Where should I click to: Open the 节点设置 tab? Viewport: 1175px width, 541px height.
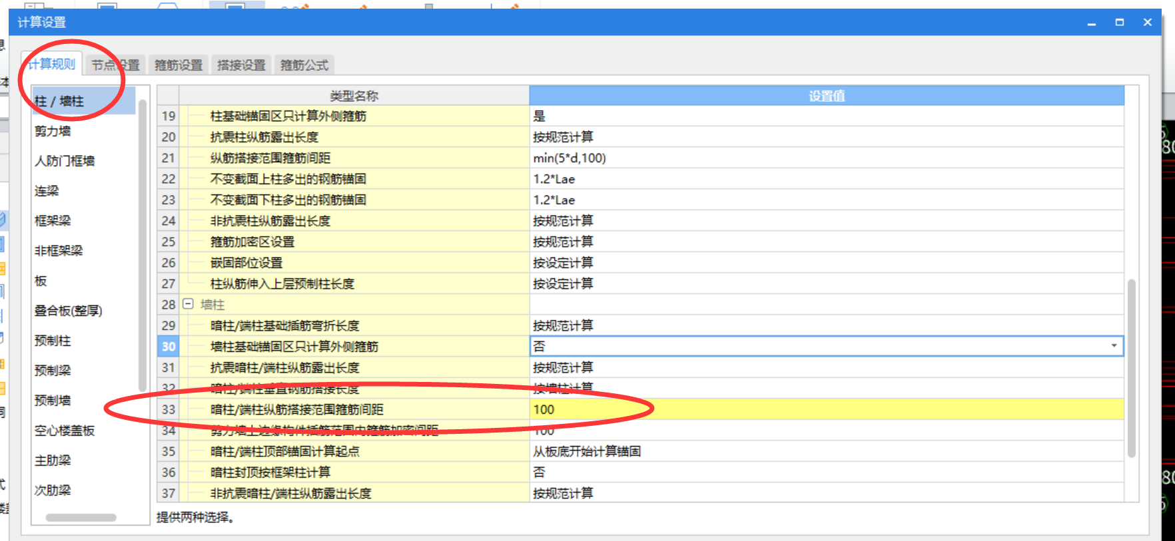115,65
